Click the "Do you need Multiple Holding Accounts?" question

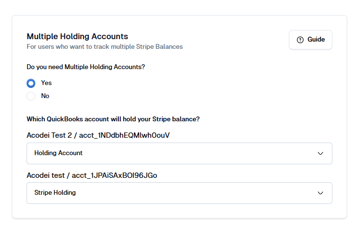coord(86,67)
